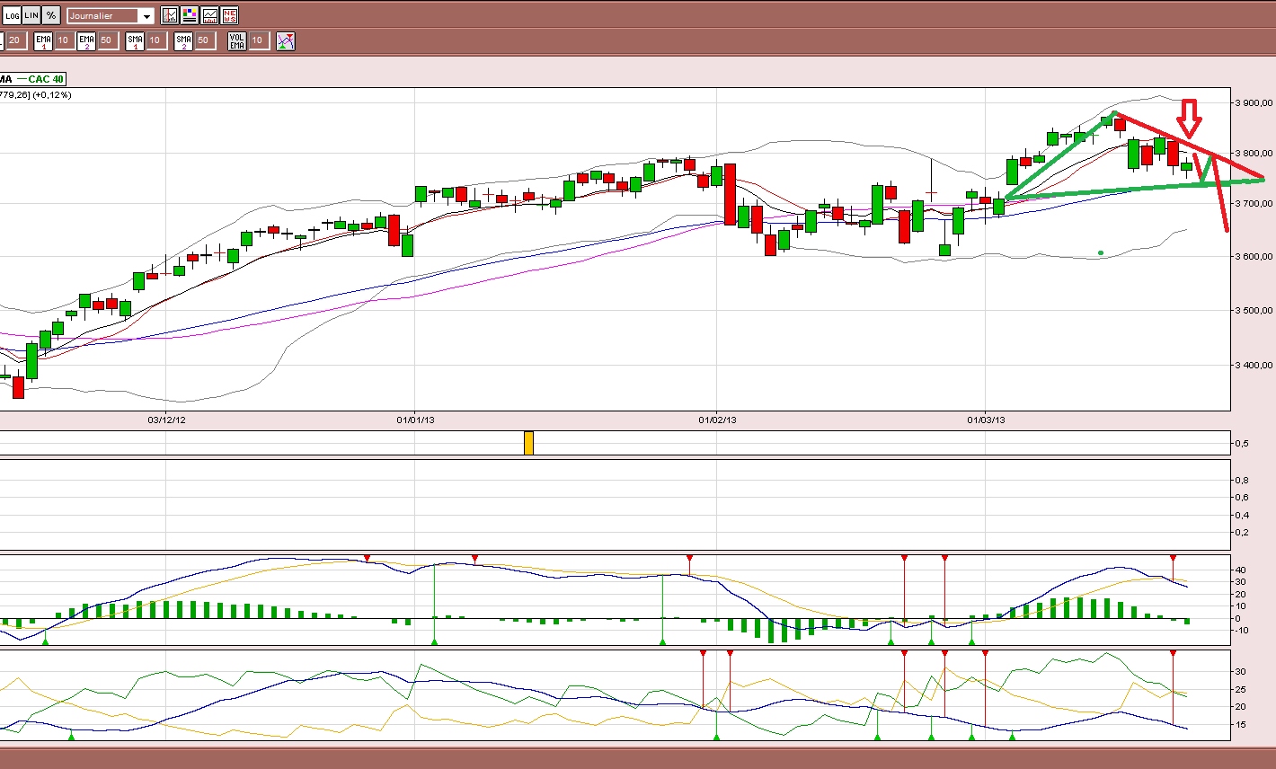The height and width of the screenshot is (769, 1276).
Task: Toggle the EMA 2 indicator
Action: coord(86,40)
